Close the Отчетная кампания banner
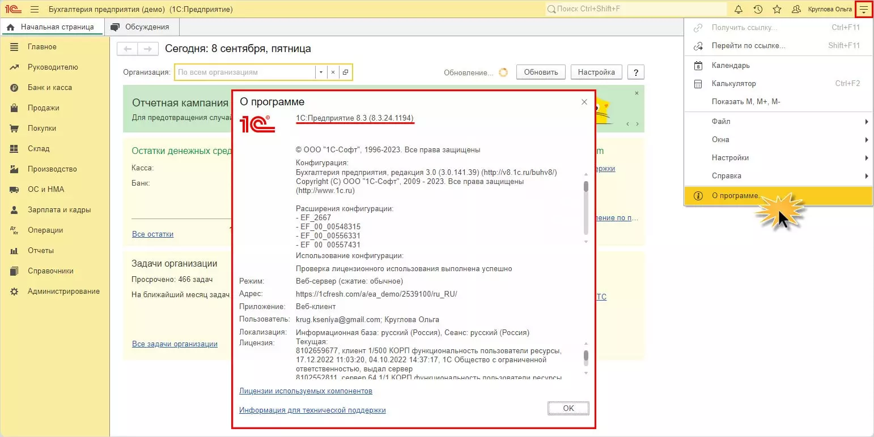Image resolution: width=874 pixels, height=437 pixels. pos(637,93)
